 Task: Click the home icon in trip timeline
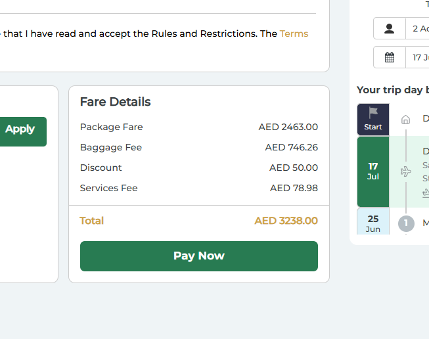tap(406, 120)
